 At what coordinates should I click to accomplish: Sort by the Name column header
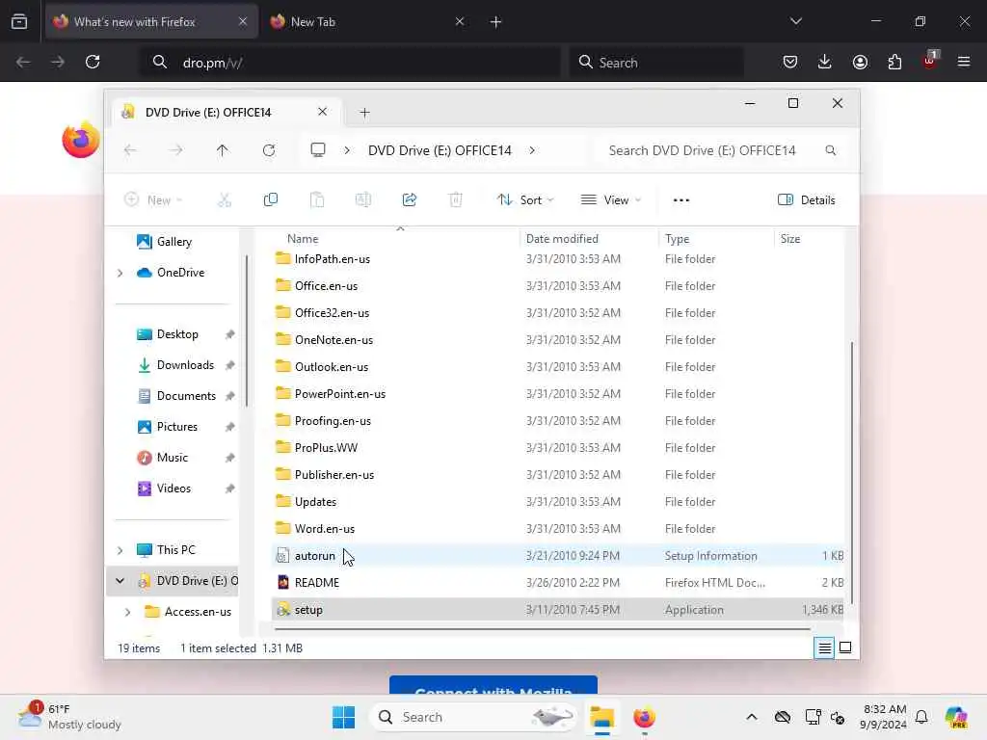(x=303, y=239)
